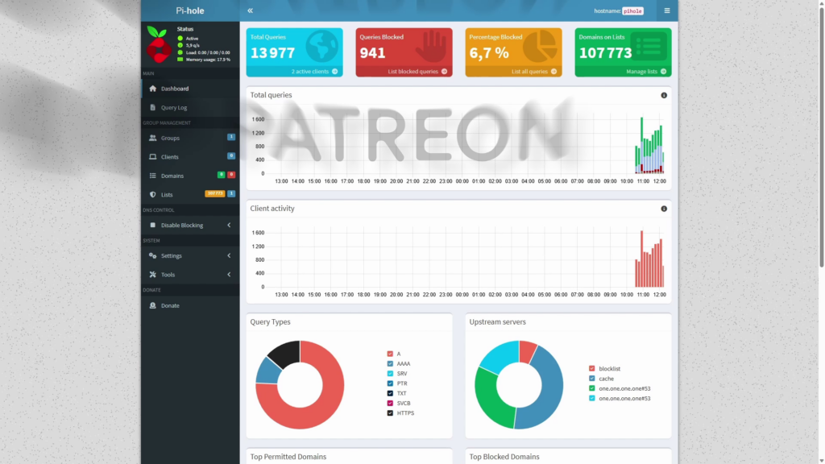
Task: Click the Pi-hole raspberry logo
Action: 159,45
